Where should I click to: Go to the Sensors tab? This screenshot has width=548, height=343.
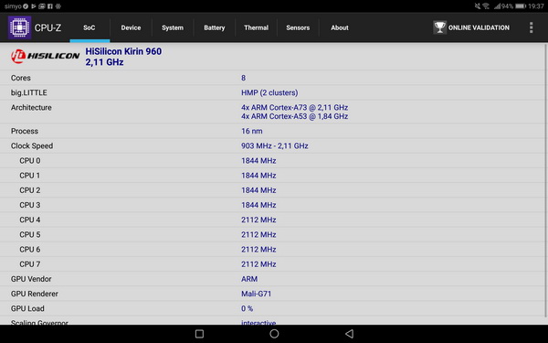click(x=298, y=27)
